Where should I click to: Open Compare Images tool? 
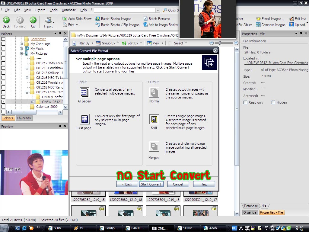271,25
